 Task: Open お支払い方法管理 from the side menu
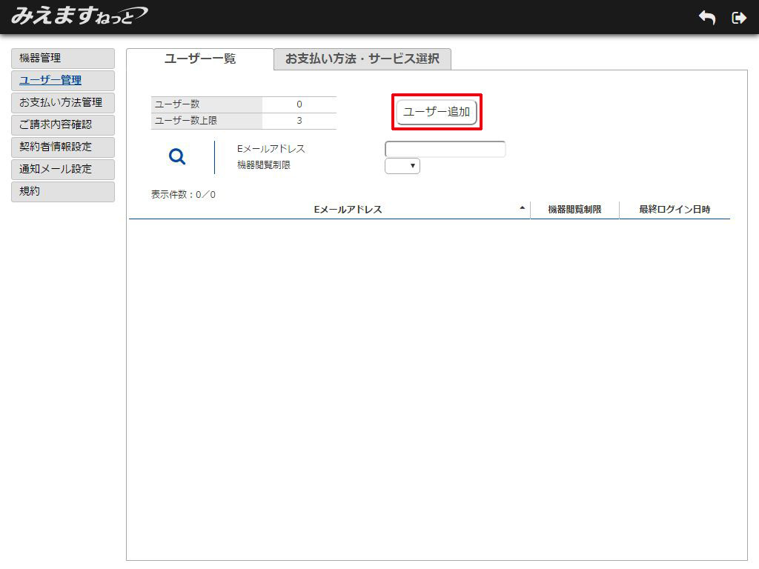(x=63, y=103)
